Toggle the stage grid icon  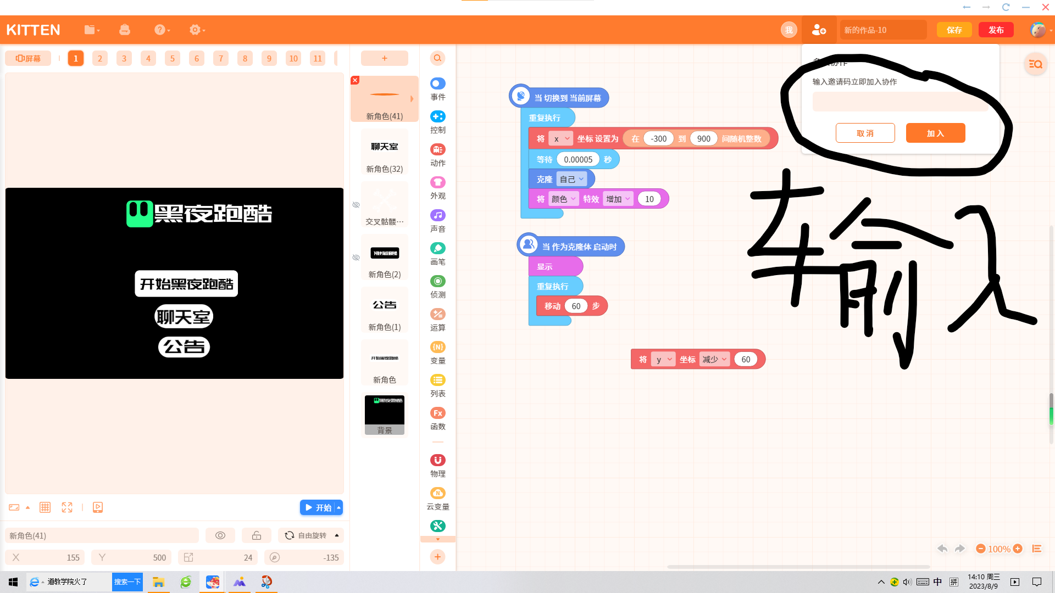(45, 507)
